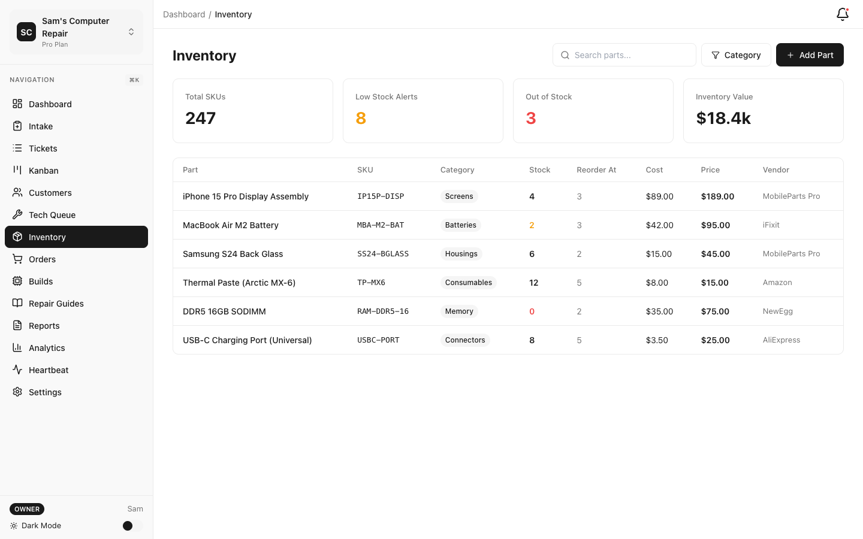
Task: Click the Tech Queue wrench icon
Action: 17,214
